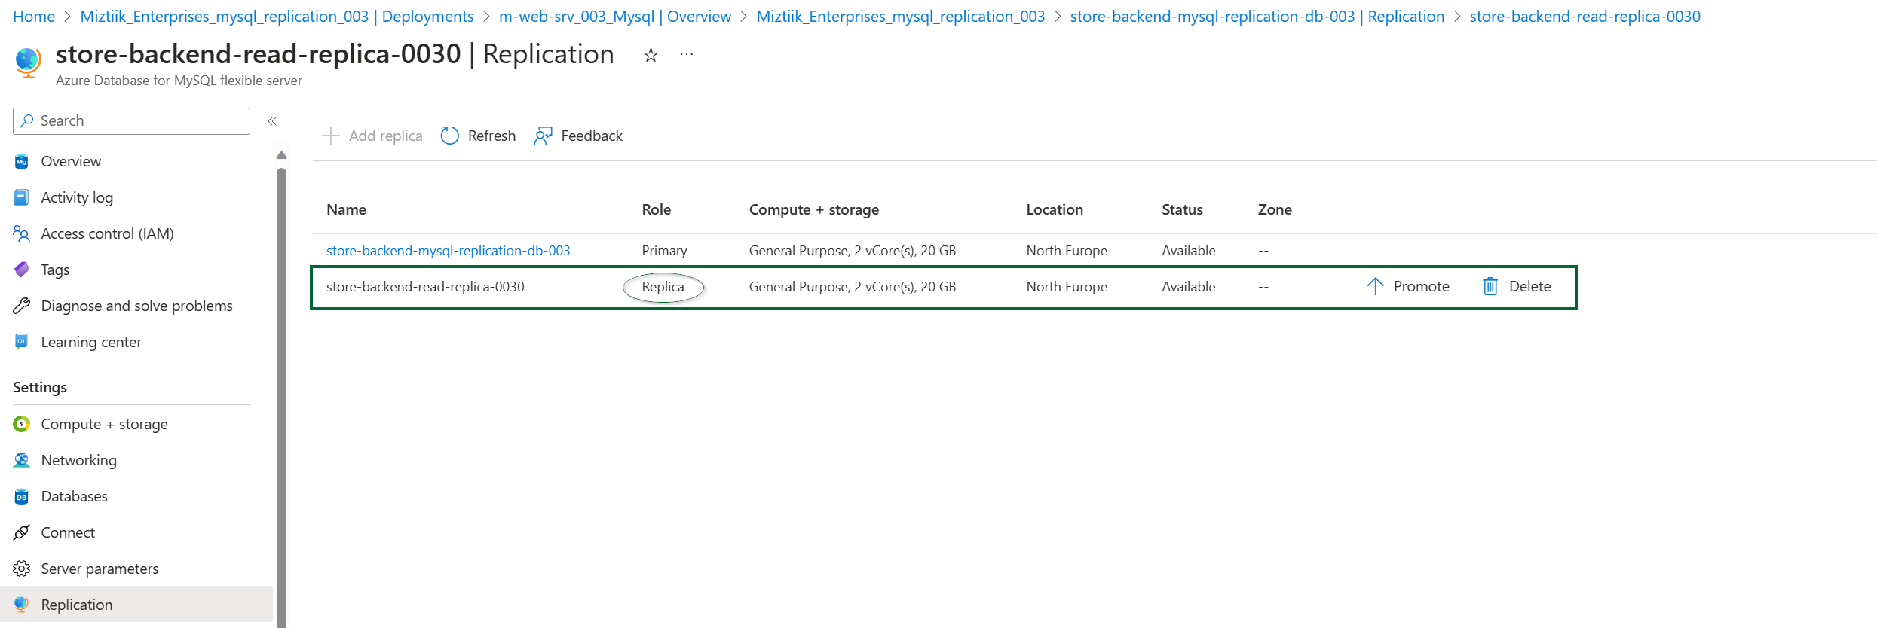This screenshot has width=1877, height=628.
Task: Click the Activity log icon
Action: (21, 197)
